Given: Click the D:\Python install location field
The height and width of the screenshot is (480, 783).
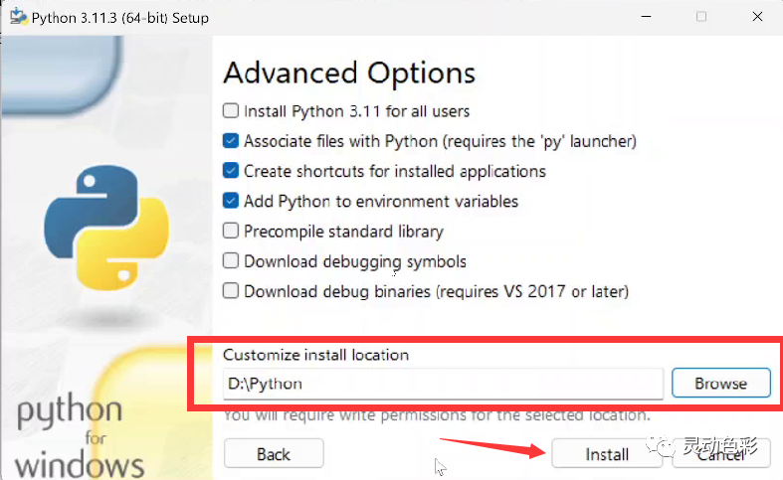Looking at the screenshot, I should [443, 384].
